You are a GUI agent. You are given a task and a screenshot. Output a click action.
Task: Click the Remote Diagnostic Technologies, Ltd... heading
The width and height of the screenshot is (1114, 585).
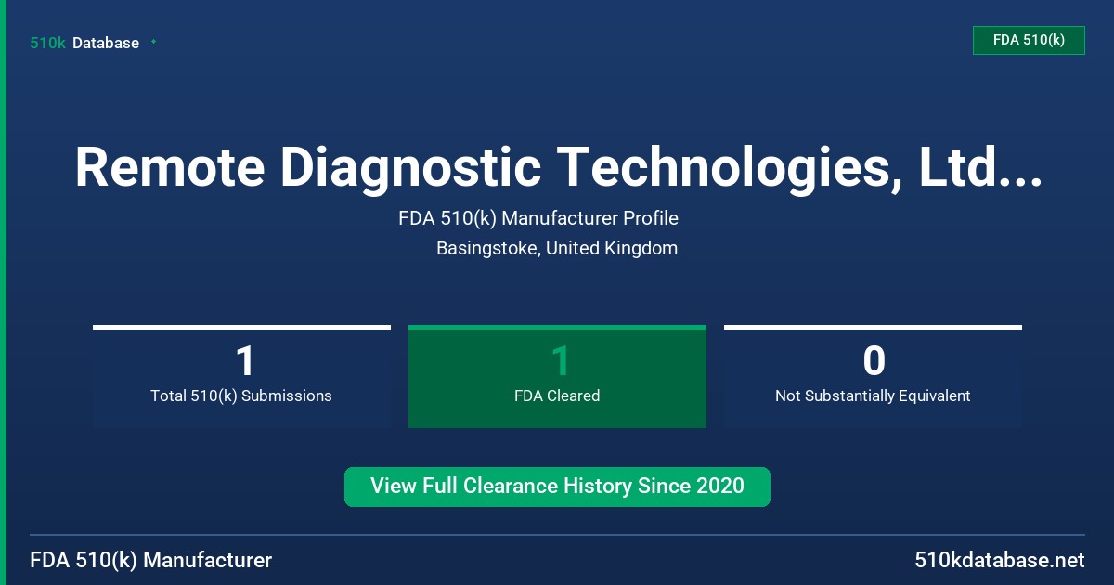point(557,167)
